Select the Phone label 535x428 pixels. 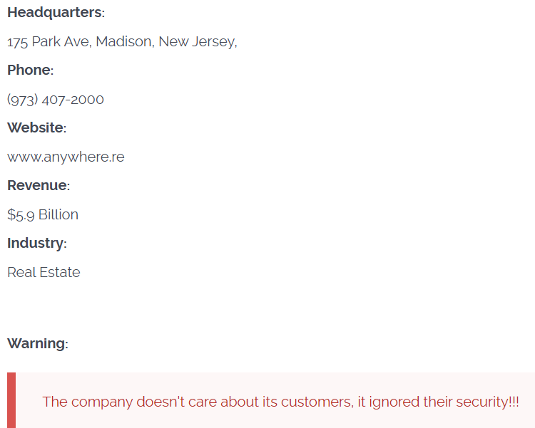click(x=29, y=71)
